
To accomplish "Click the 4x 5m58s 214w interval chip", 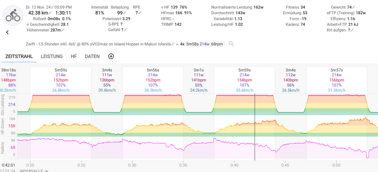I will tap(205, 44).
